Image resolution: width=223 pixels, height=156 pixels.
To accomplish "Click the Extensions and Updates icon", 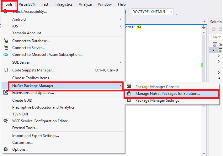I will coord(6,93).
